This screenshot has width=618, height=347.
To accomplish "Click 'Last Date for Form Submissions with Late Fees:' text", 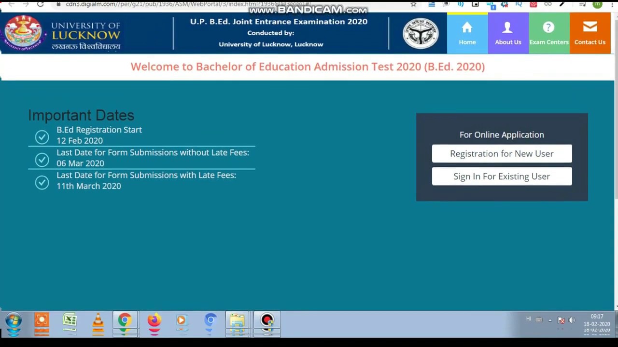I will [146, 175].
